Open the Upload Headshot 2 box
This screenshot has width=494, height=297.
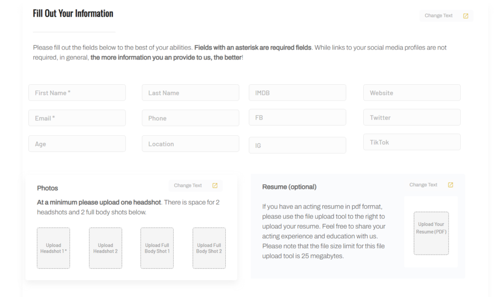tap(106, 248)
